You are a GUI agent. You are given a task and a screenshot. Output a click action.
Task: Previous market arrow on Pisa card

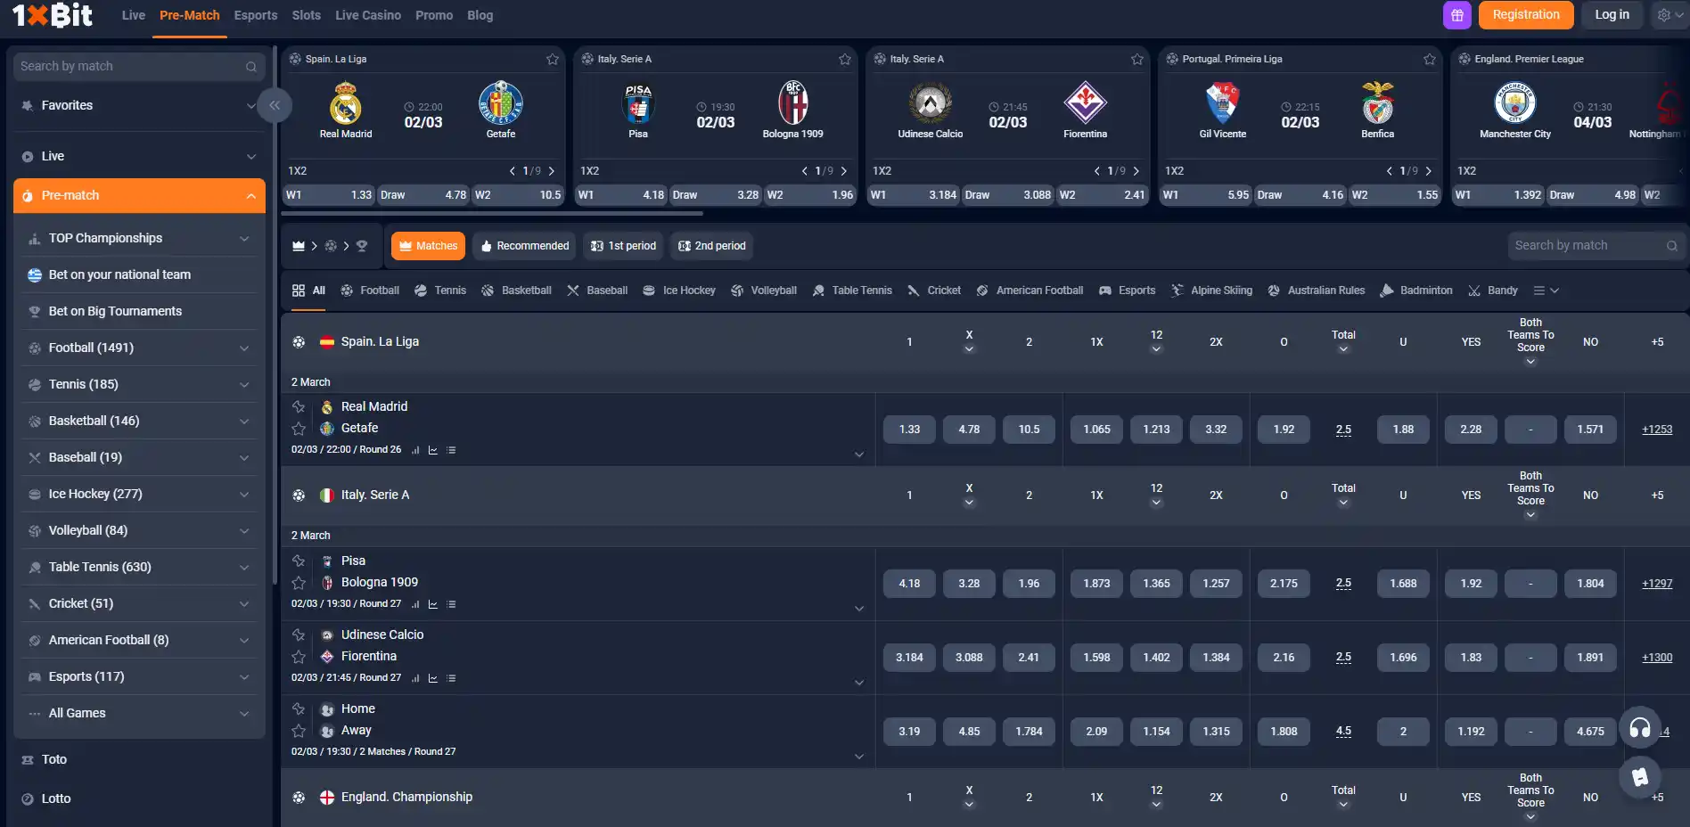pyautogui.click(x=804, y=171)
